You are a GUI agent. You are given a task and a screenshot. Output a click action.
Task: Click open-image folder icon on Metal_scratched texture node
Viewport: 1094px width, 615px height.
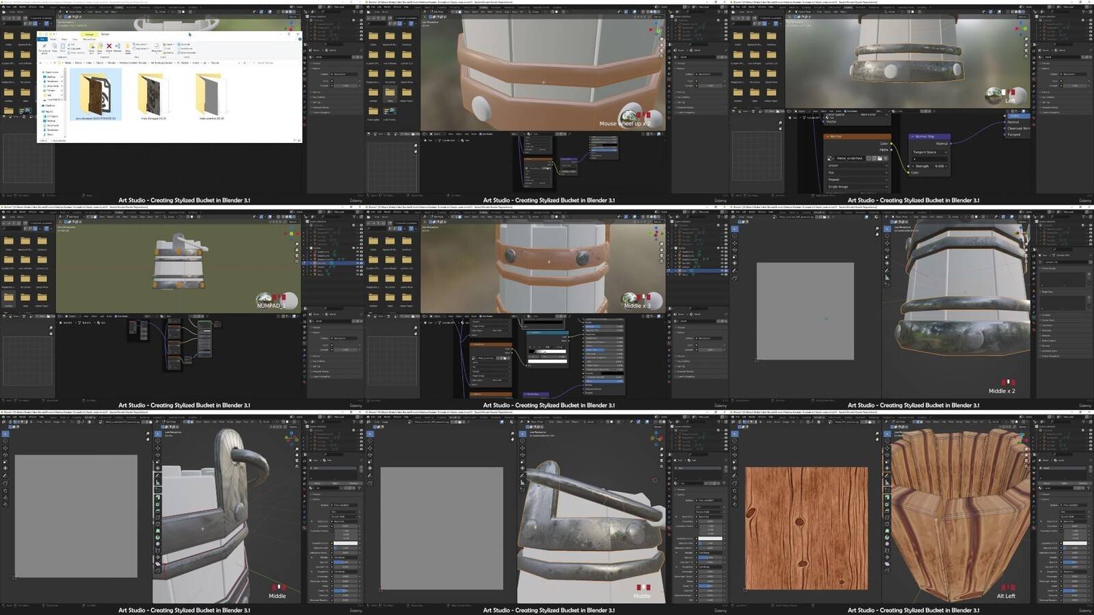[880, 158]
